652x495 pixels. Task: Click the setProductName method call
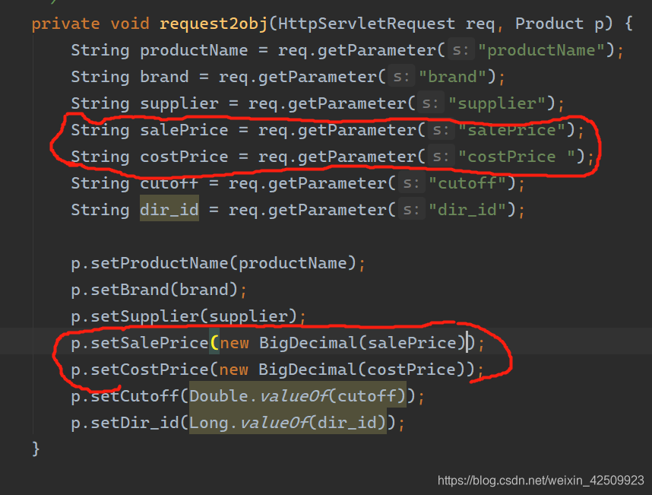[160, 263]
